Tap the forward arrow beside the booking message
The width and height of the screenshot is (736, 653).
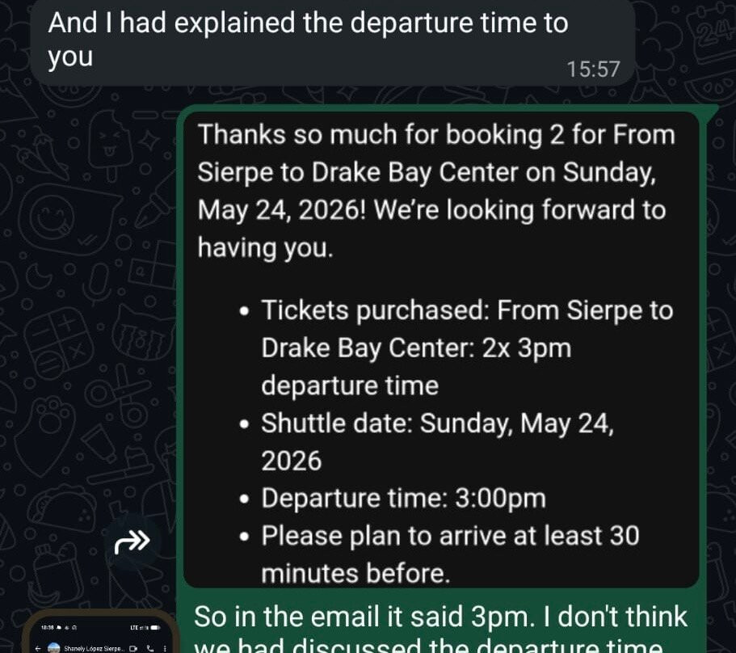(x=132, y=541)
